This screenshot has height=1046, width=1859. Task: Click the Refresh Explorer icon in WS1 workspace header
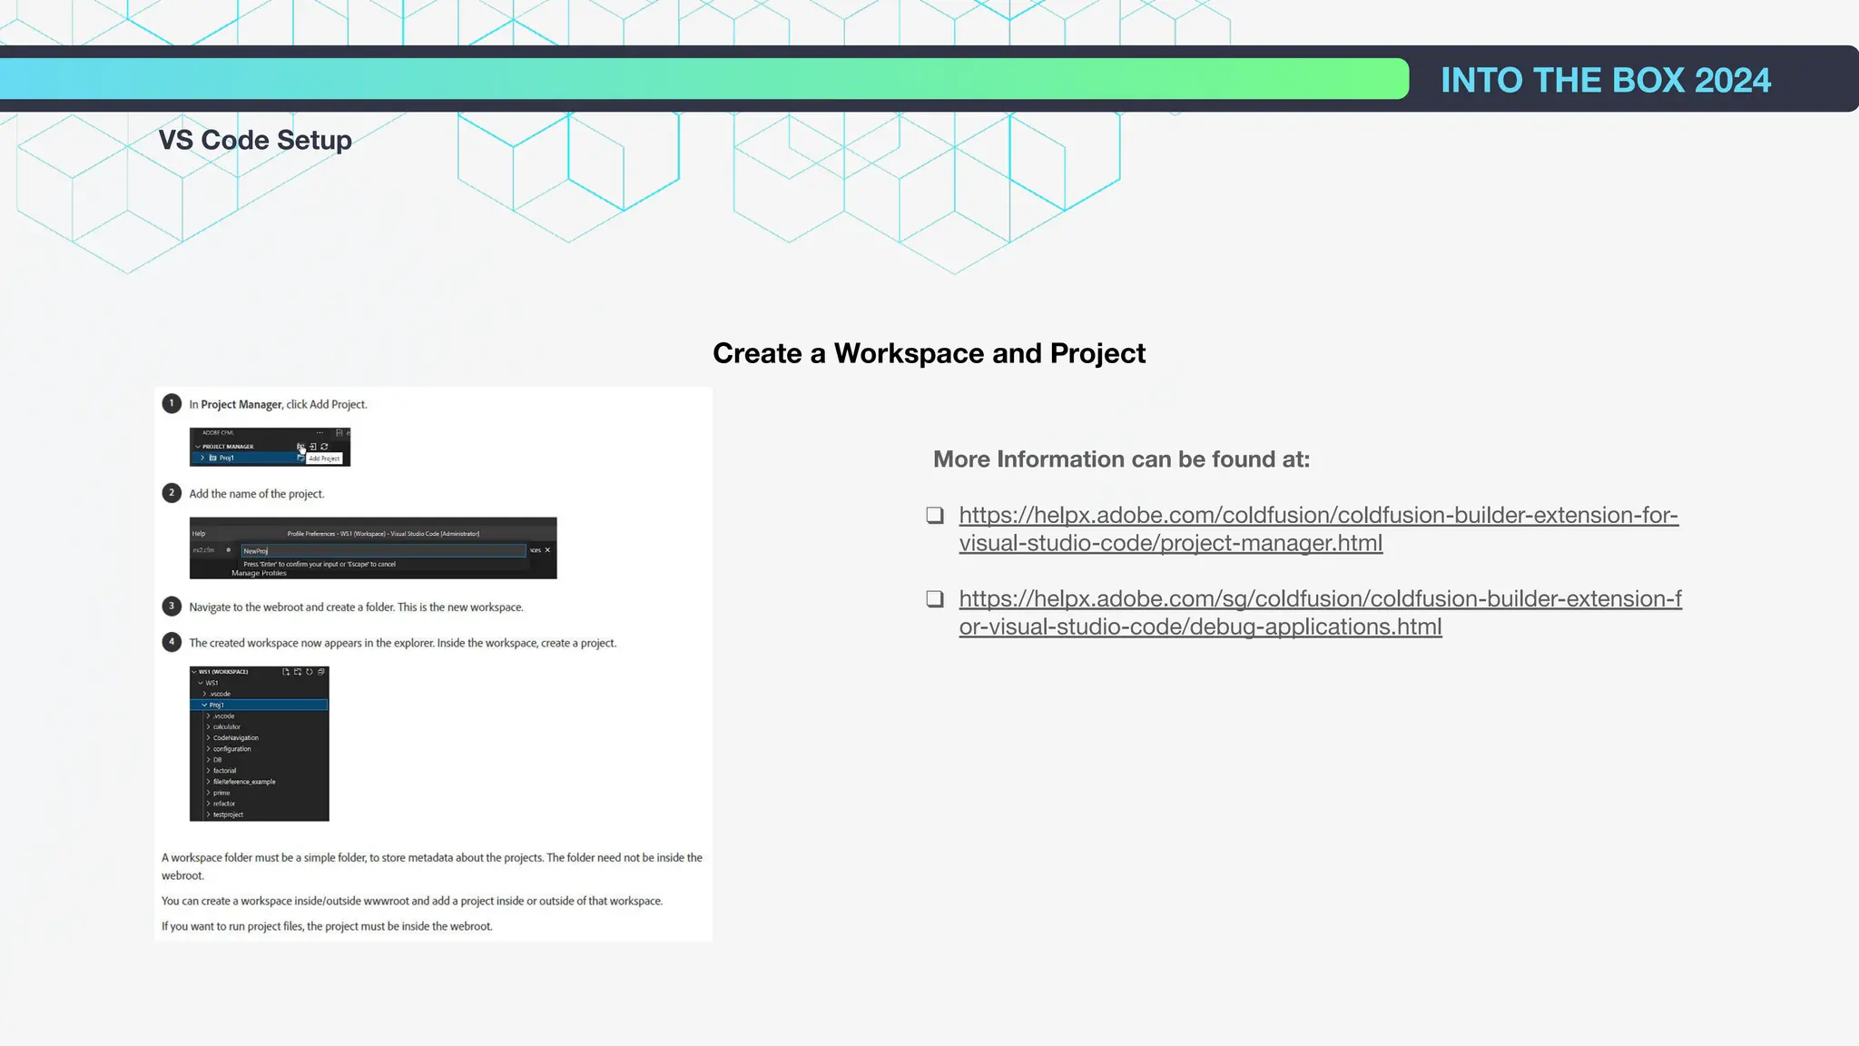[310, 672]
